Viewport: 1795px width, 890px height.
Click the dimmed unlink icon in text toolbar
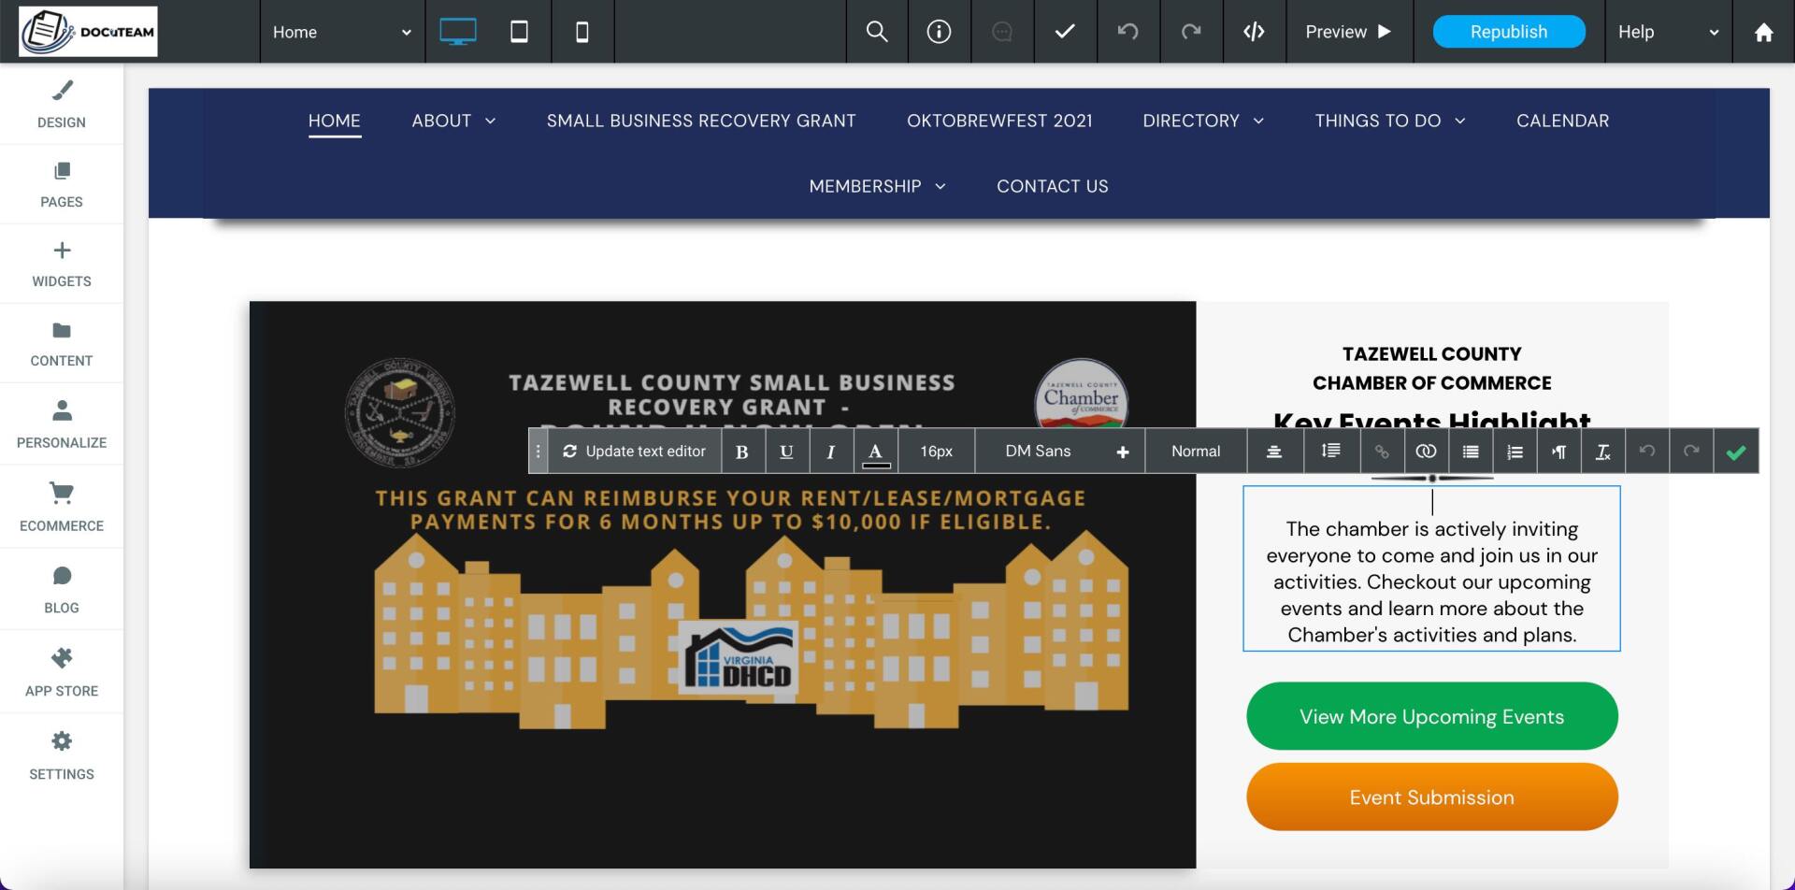1382,452
